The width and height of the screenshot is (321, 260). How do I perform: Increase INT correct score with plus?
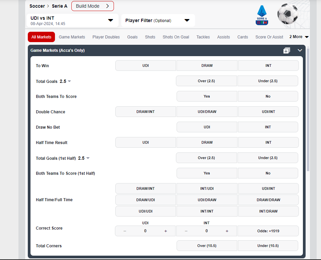pyautogui.click(x=227, y=231)
